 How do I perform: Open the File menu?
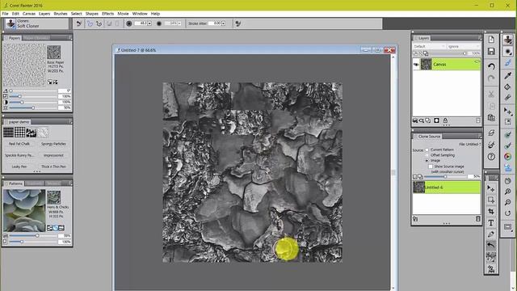[x=5, y=14]
